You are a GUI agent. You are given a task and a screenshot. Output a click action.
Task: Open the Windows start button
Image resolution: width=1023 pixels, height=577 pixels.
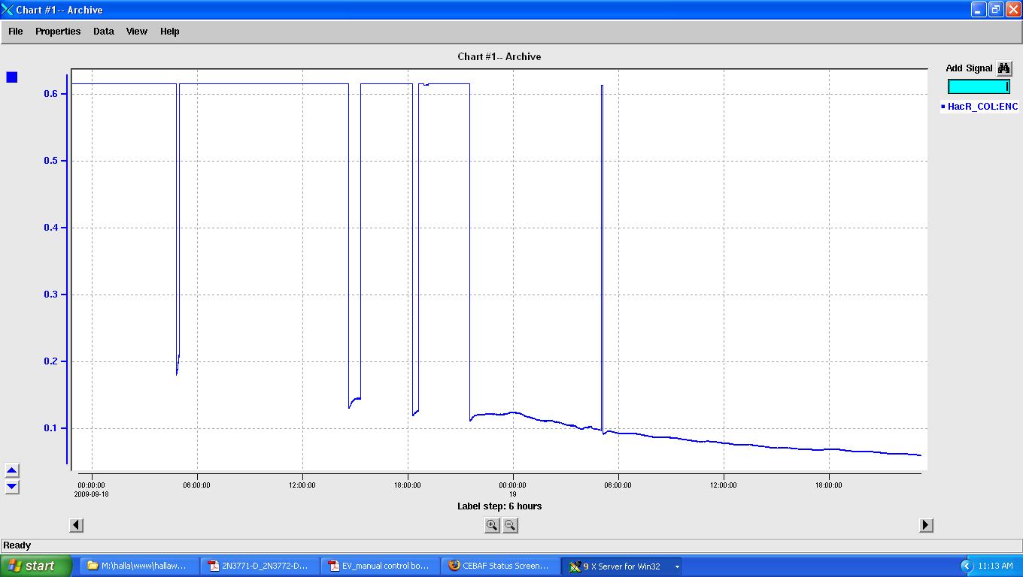36,566
